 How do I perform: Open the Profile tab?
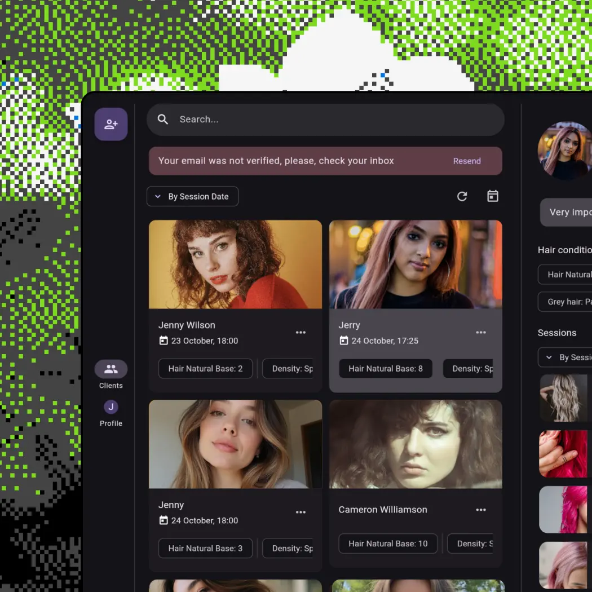[111, 413]
